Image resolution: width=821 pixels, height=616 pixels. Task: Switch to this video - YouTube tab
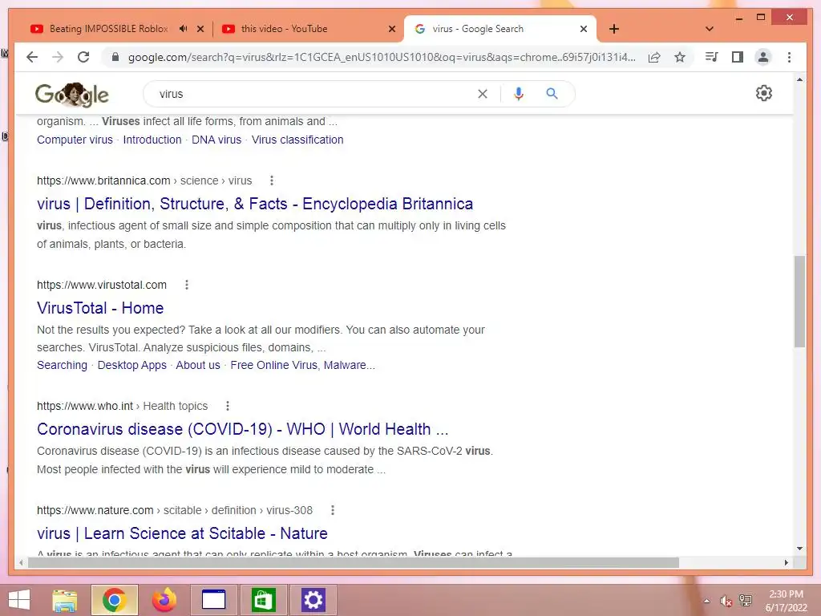(285, 29)
